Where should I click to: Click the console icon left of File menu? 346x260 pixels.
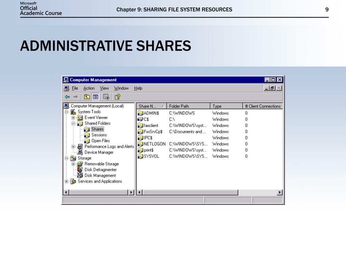[x=67, y=88]
